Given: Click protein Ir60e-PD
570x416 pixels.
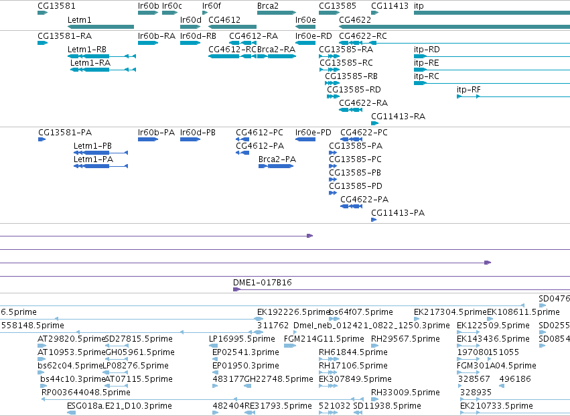Looking at the screenshot, I should click(313, 133).
